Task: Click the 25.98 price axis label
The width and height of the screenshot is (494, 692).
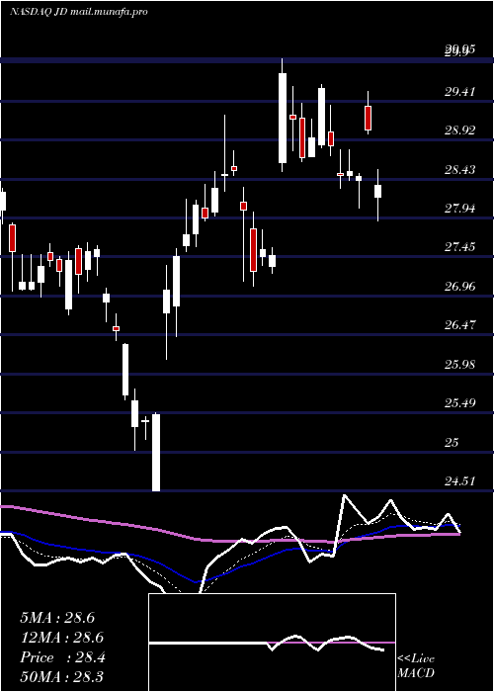Action: [x=459, y=364]
